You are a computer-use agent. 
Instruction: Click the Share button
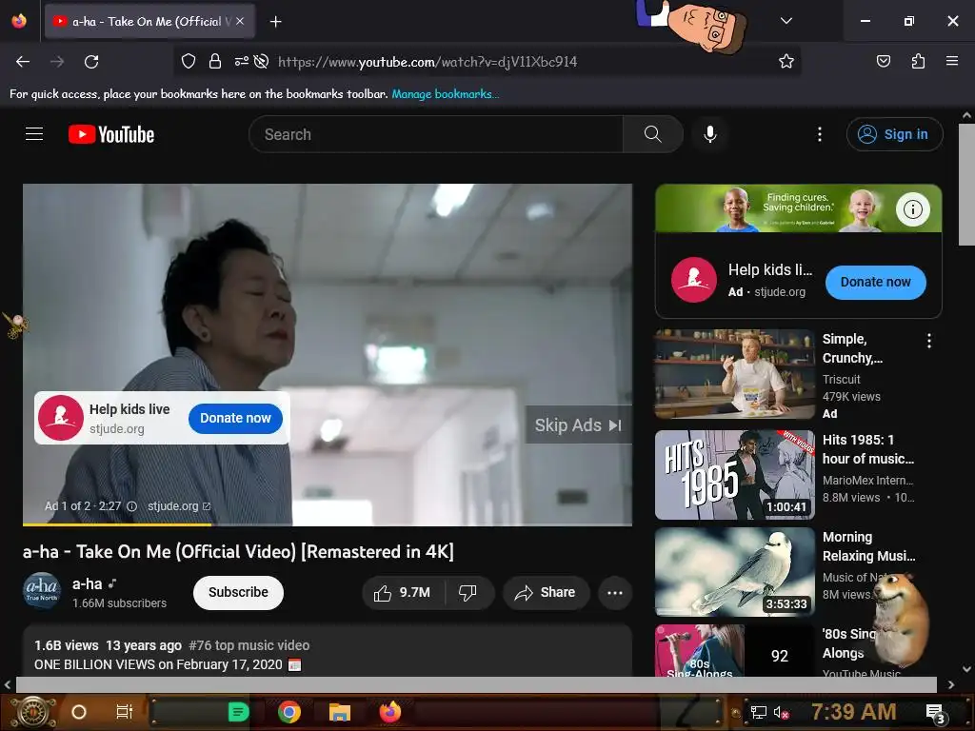(546, 593)
